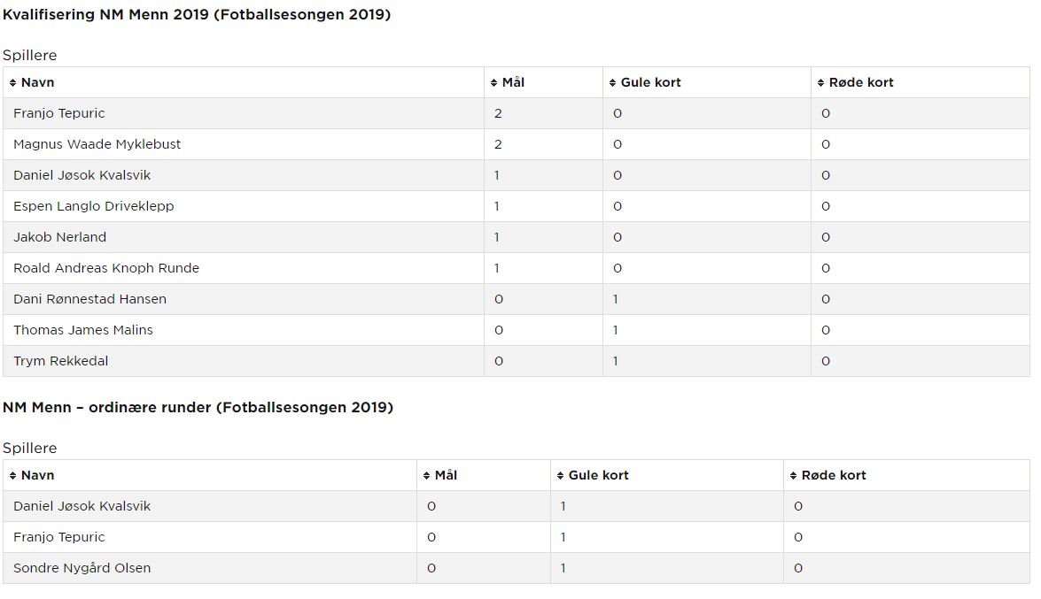The height and width of the screenshot is (599, 1041).
Task: Select Espen Langlo Driveklepp row
Action: pos(517,206)
